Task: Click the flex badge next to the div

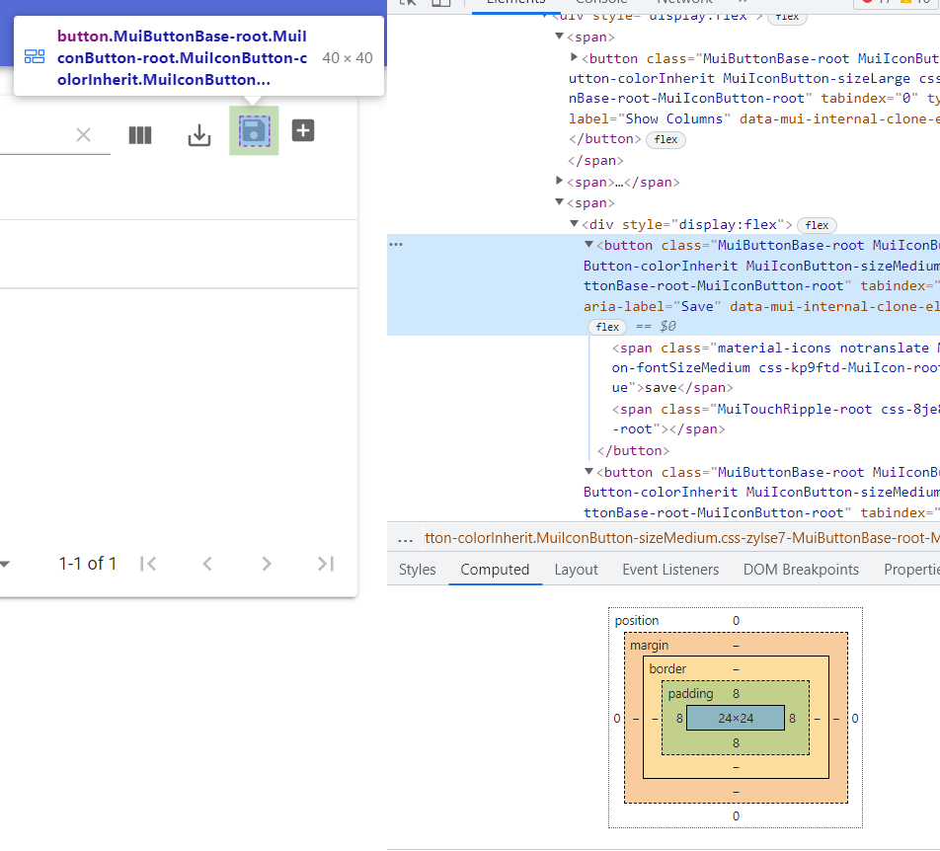Action: [817, 224]
